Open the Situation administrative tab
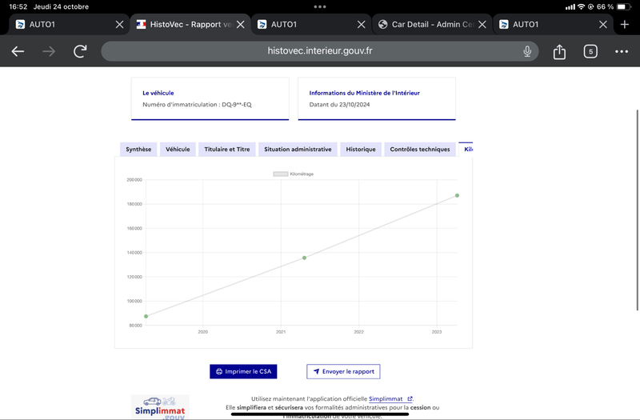 298,150
